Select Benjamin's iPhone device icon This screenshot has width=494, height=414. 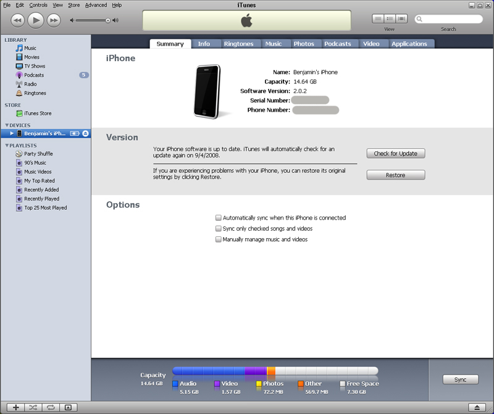point(19,133)
